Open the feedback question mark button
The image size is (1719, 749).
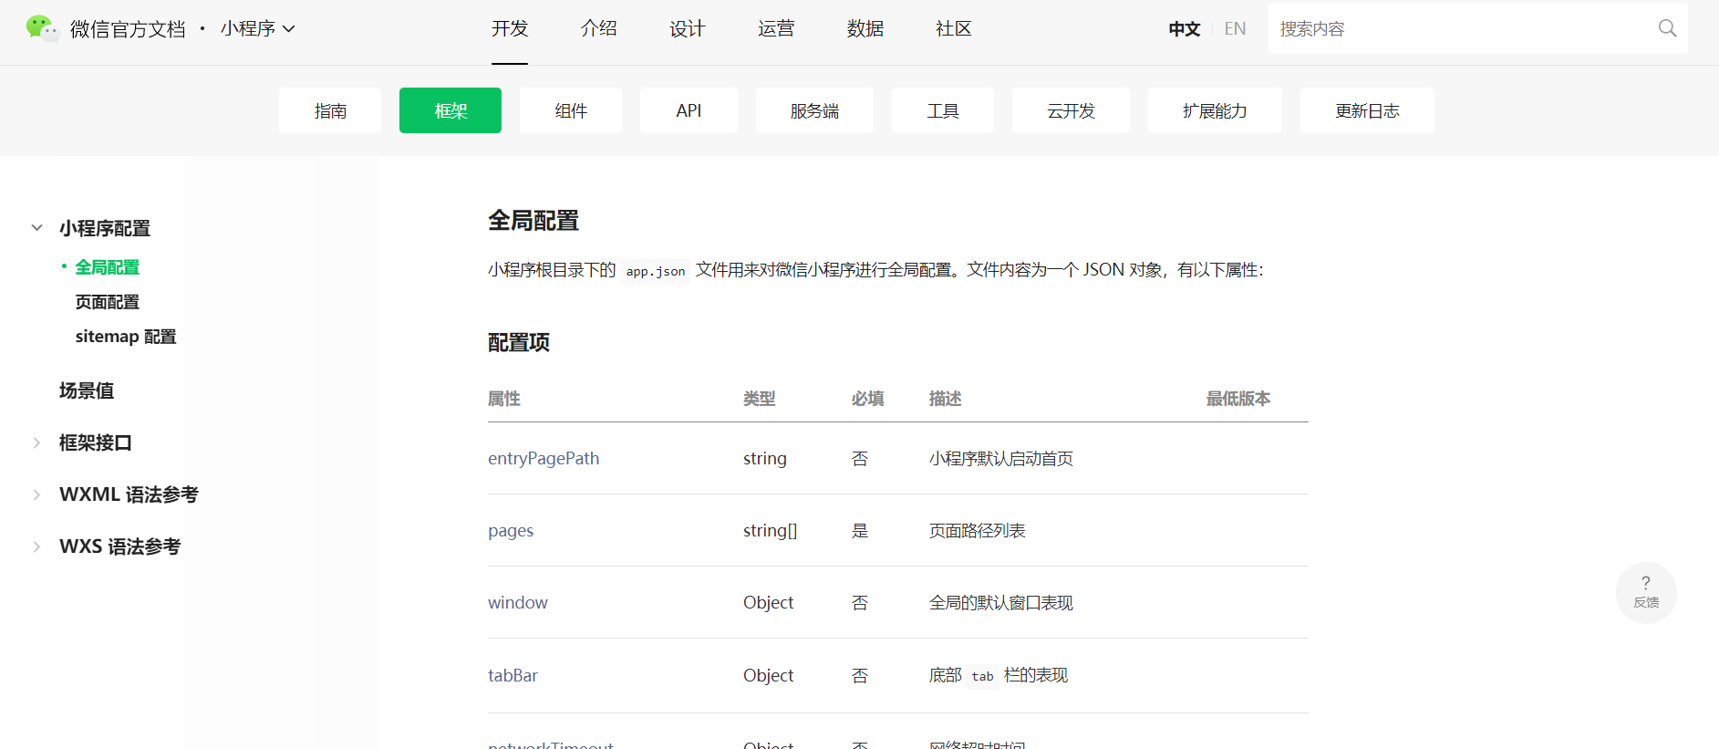[1646, 592]
